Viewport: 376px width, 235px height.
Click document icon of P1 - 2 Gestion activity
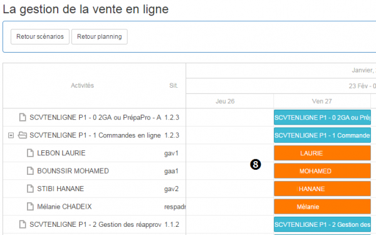(23, 224)
